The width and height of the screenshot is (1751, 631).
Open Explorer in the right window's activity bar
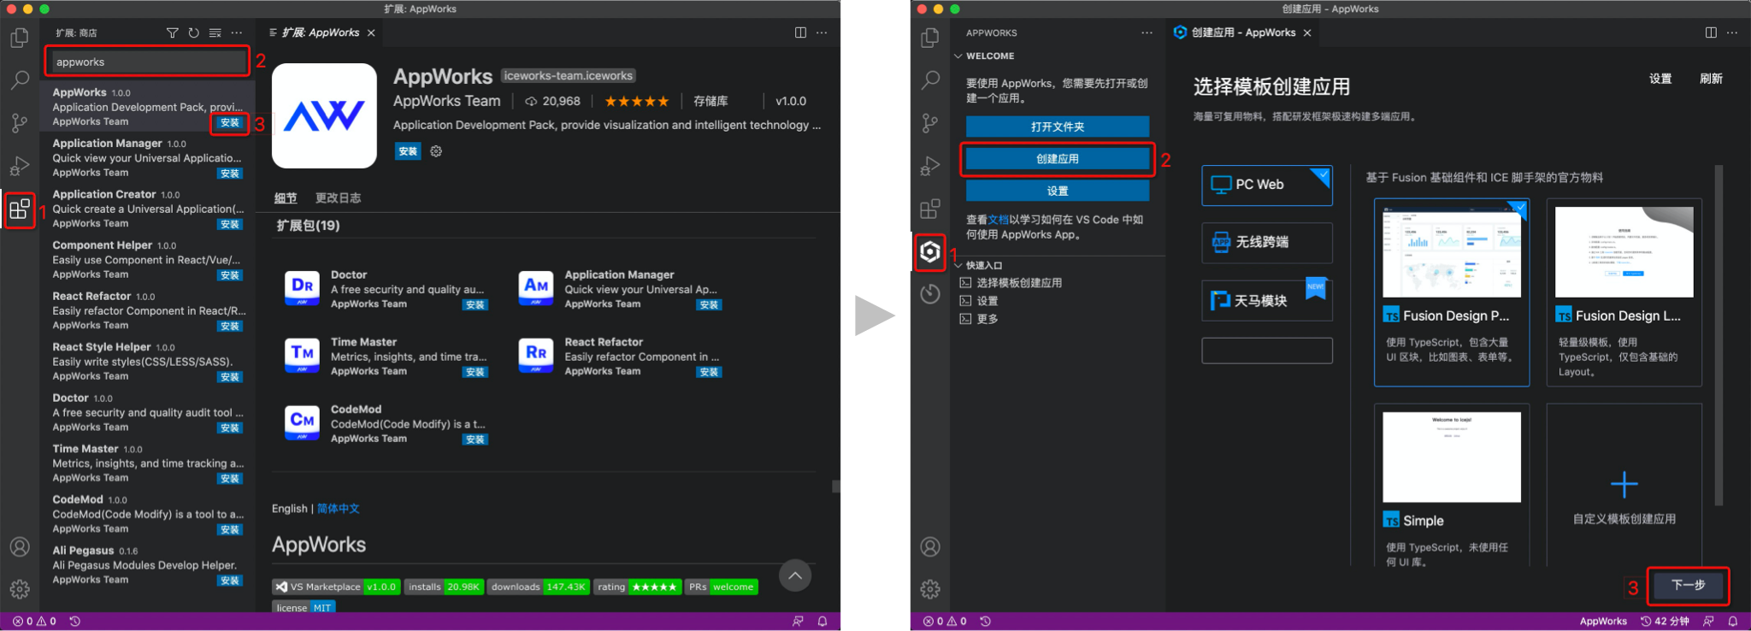930,38
